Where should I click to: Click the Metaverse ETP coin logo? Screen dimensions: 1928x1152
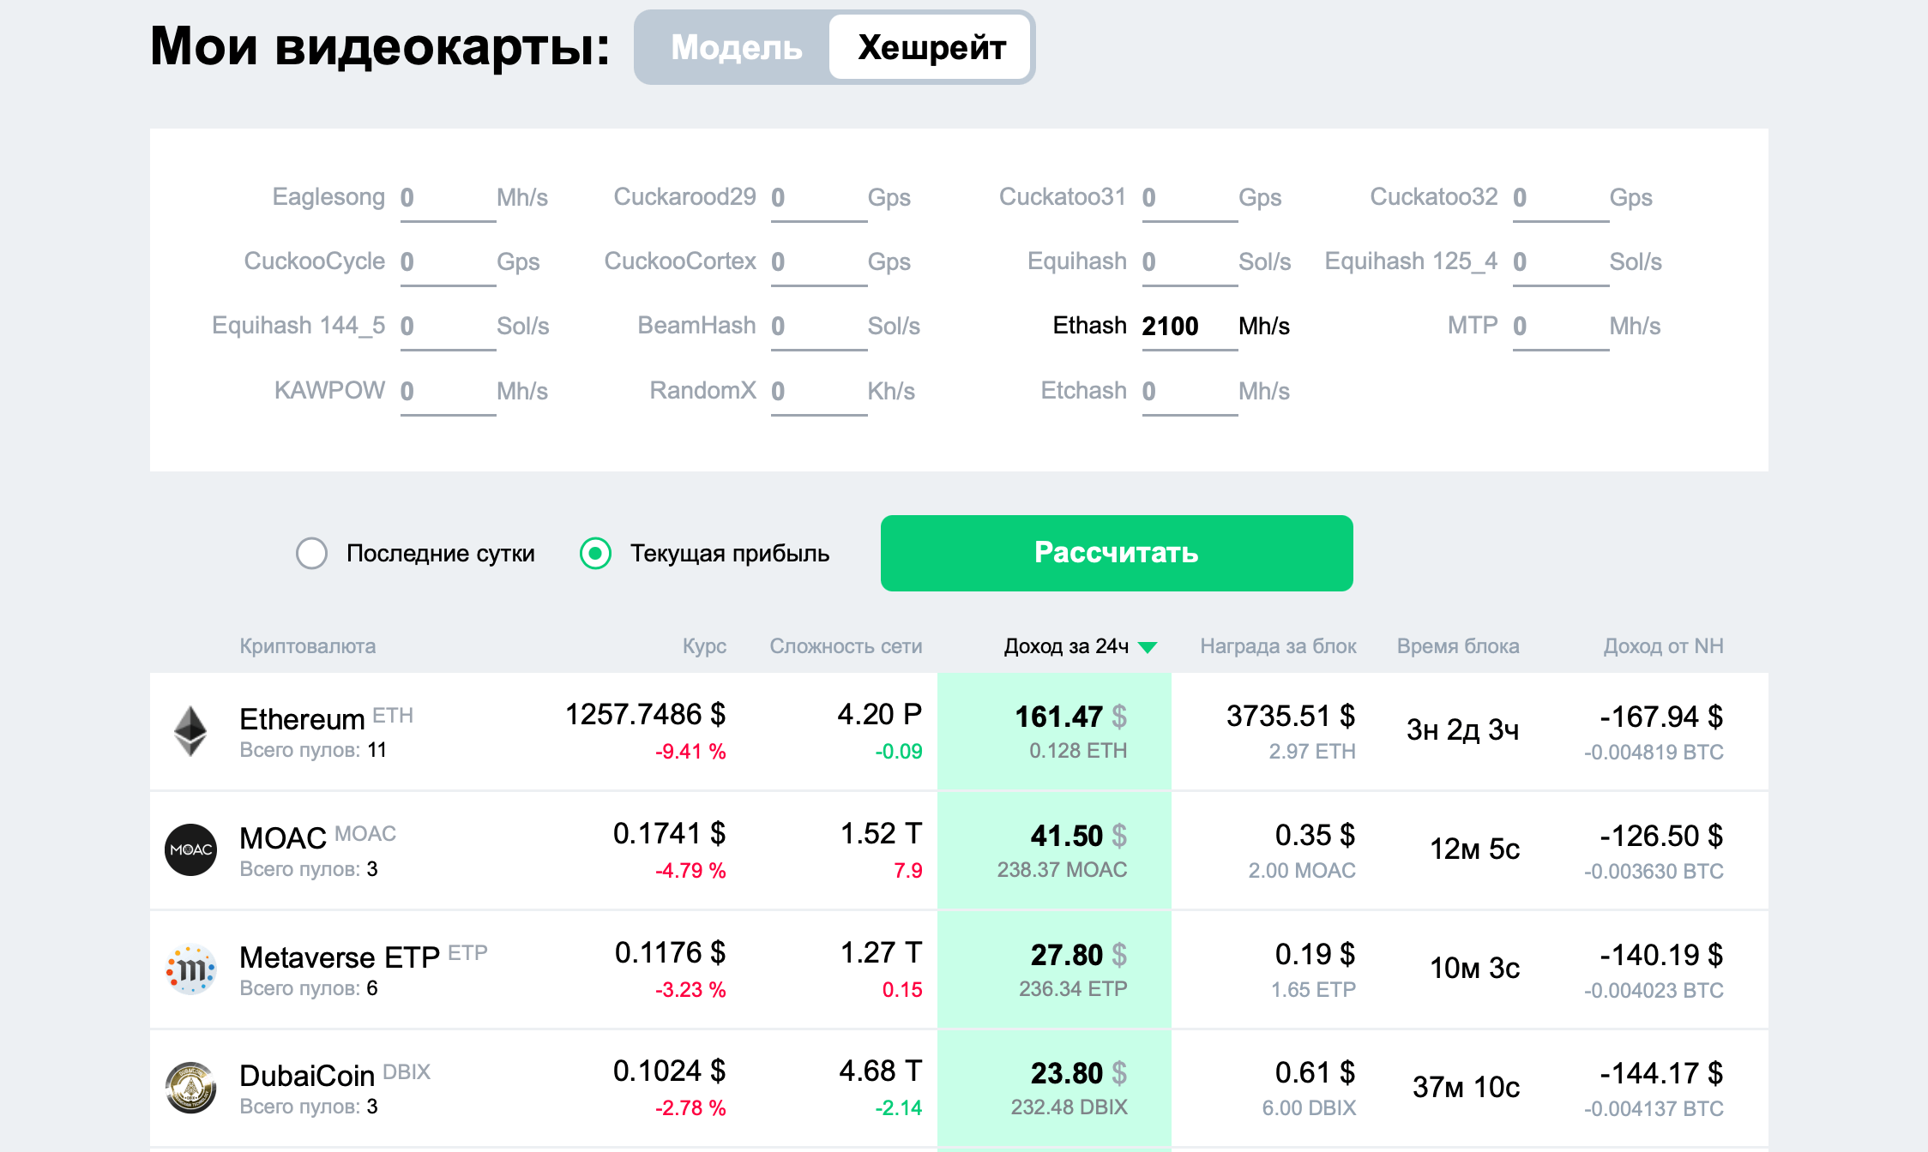coord(190,969)
